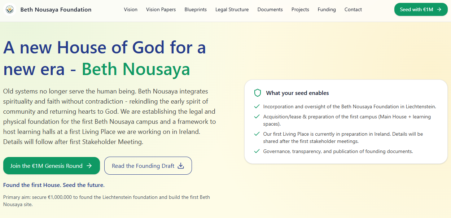Navigate to Legal Structure
This screenshot has width=451, height=218.
(x=232, y=9)
